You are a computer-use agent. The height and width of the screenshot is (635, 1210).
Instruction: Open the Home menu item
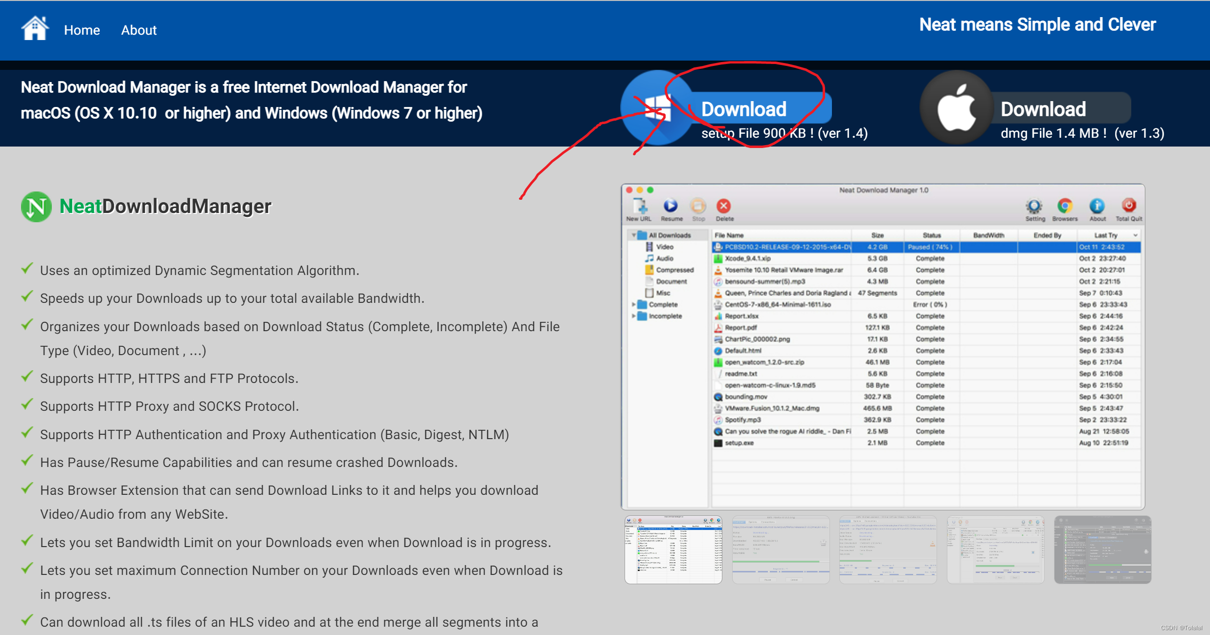(x=82, y=30)
